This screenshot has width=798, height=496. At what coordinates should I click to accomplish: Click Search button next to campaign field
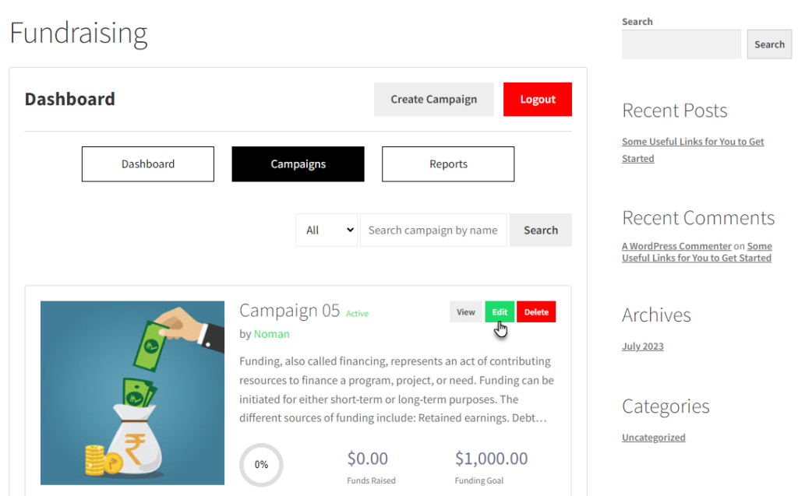tap(541, 230)
